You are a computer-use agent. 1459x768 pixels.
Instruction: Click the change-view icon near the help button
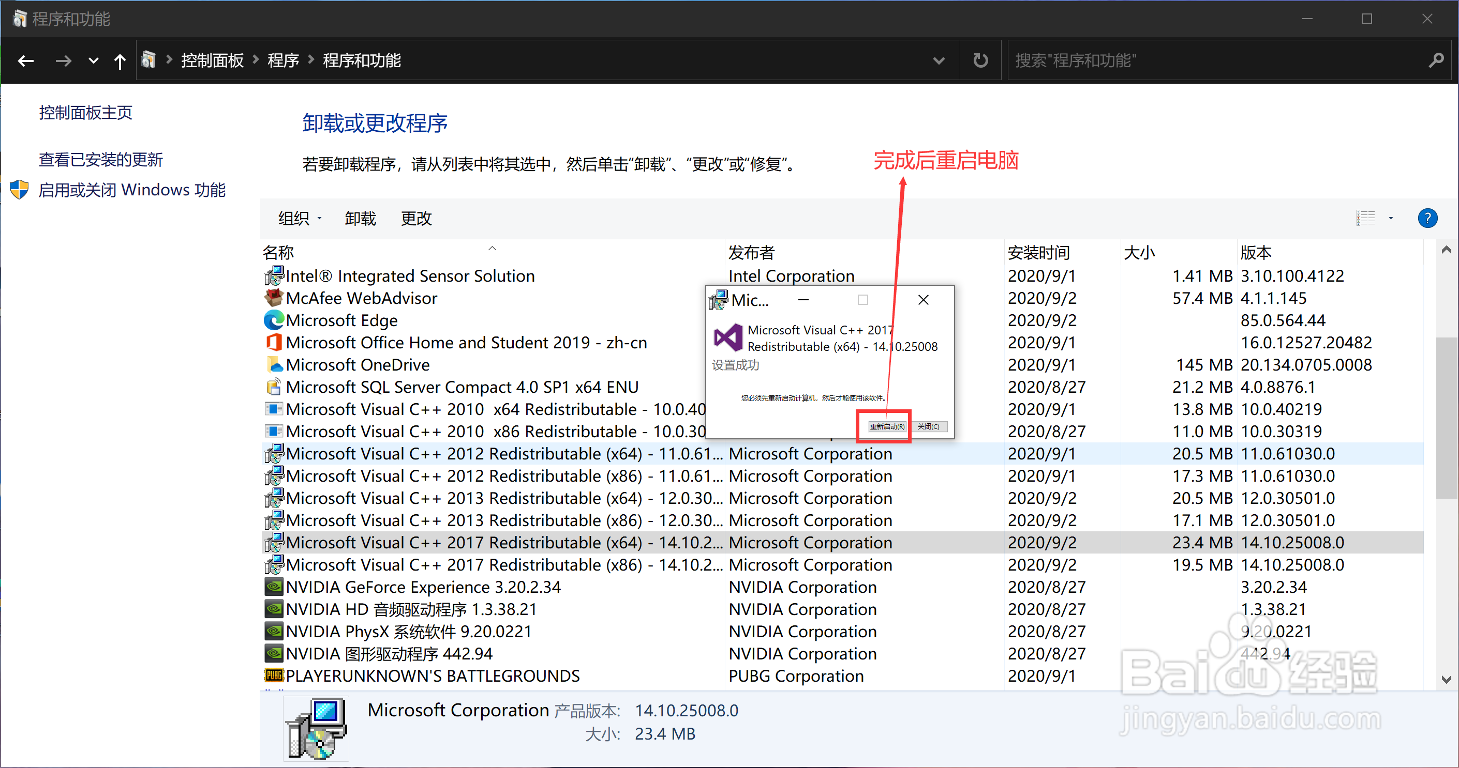pyautogui.click(x=1365, y=218)
